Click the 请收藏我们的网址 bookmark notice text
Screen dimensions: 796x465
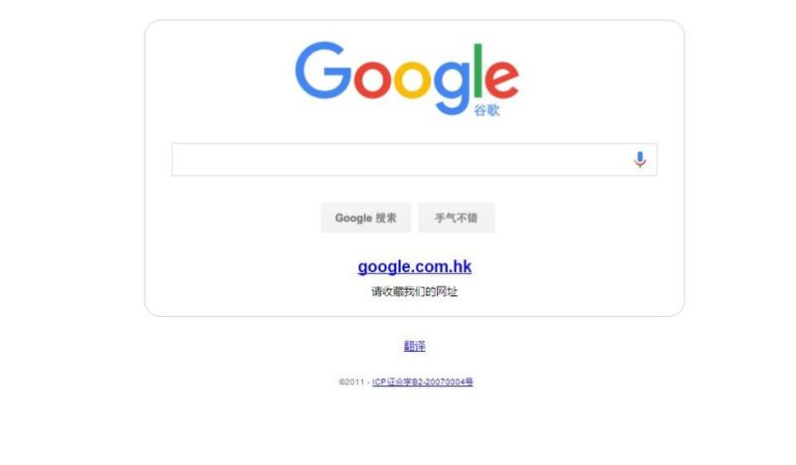point(414,291)
